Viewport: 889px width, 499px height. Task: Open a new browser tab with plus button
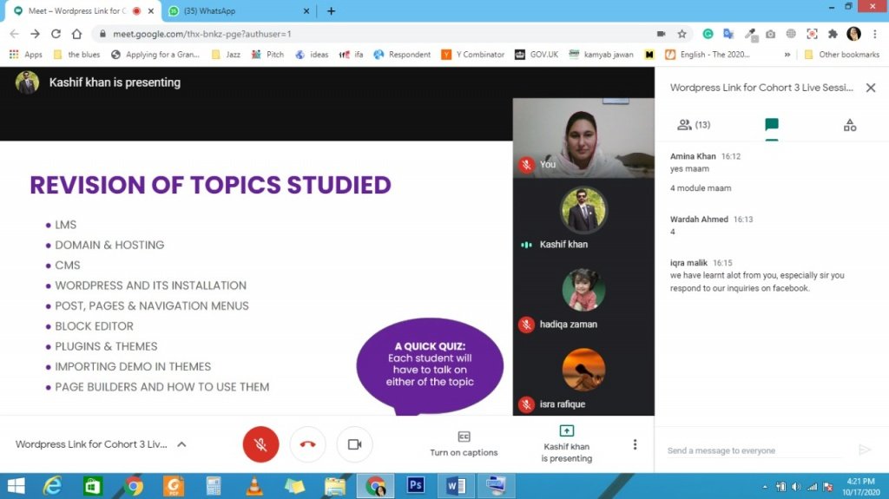331,10
